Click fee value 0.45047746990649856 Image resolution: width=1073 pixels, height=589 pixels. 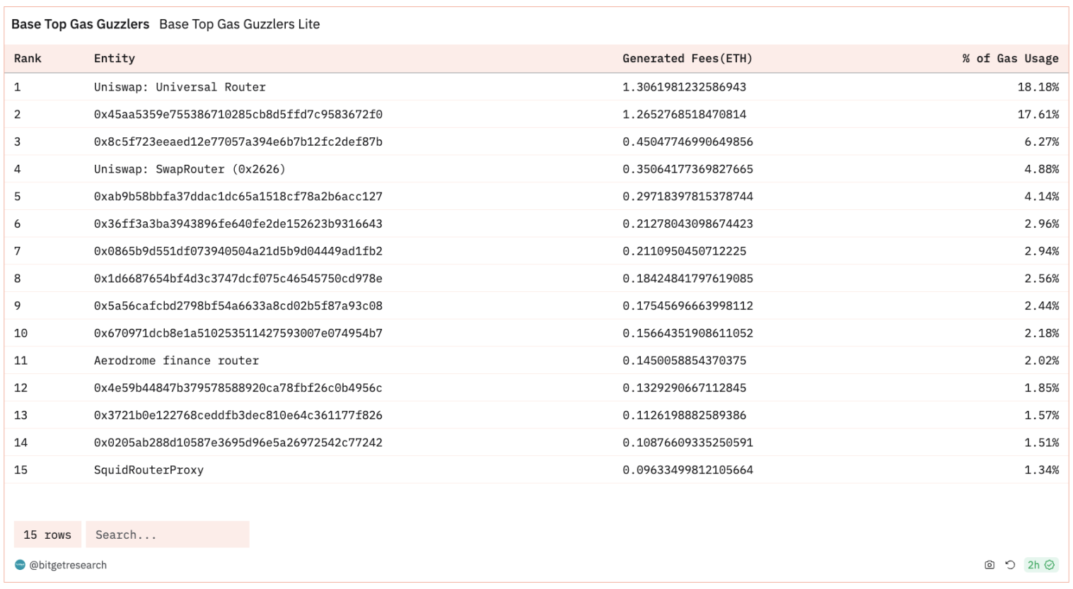coord(688,141)
